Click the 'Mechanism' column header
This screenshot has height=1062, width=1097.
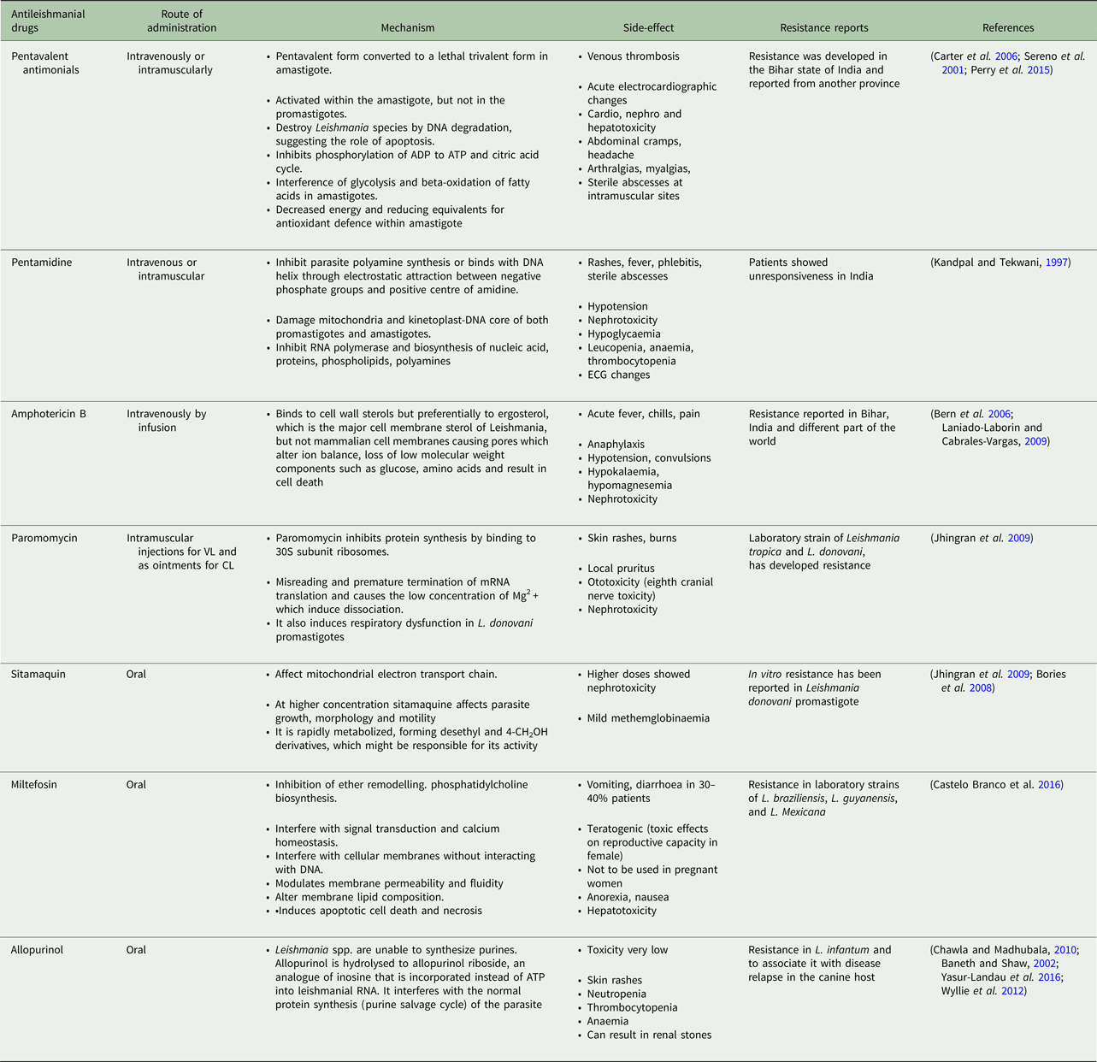tap(408, 28)
